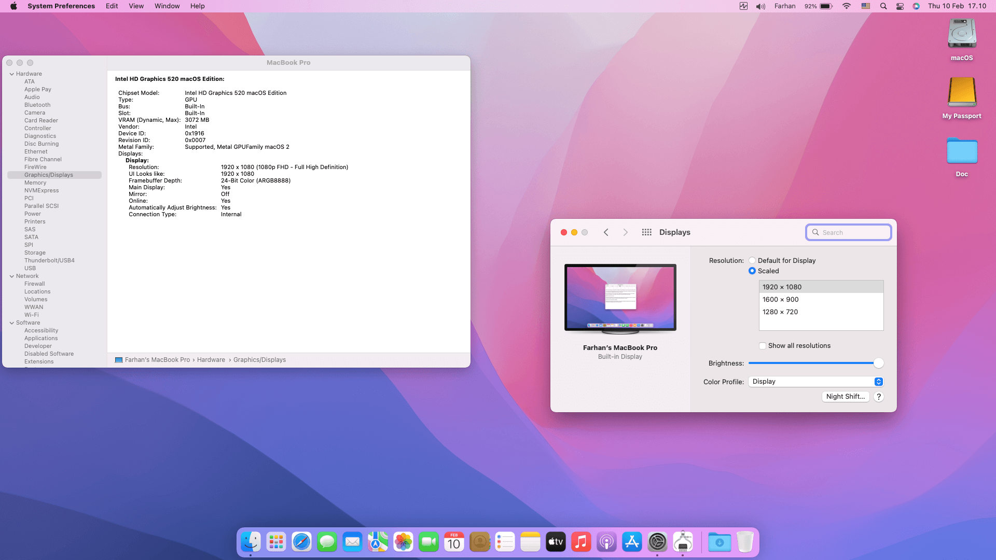Select Bluetooth in hardware sidebar

[x=37, y=105]
